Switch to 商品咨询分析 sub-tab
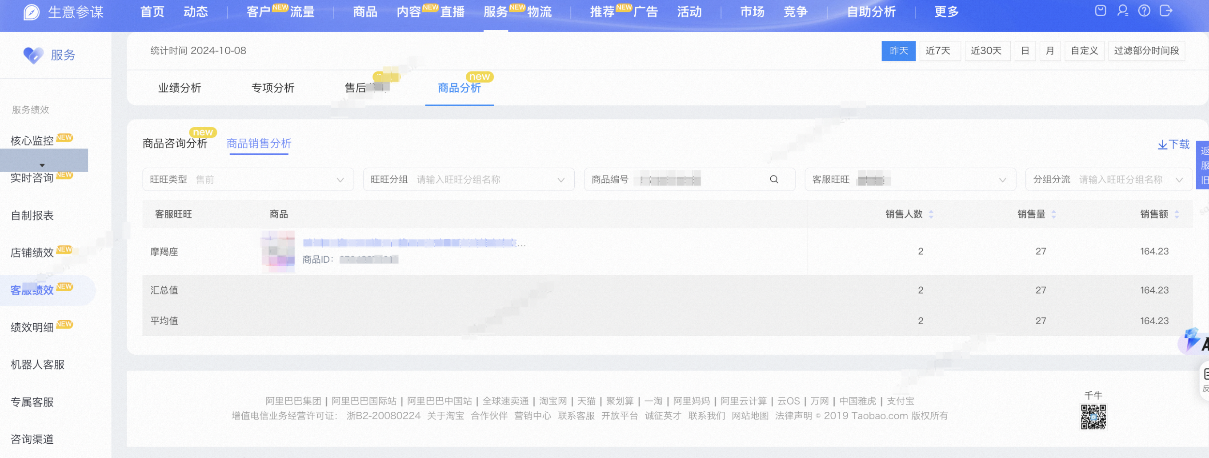This screenshot has height=458, width=1209. pyautogui.click(x=175, y=143)
